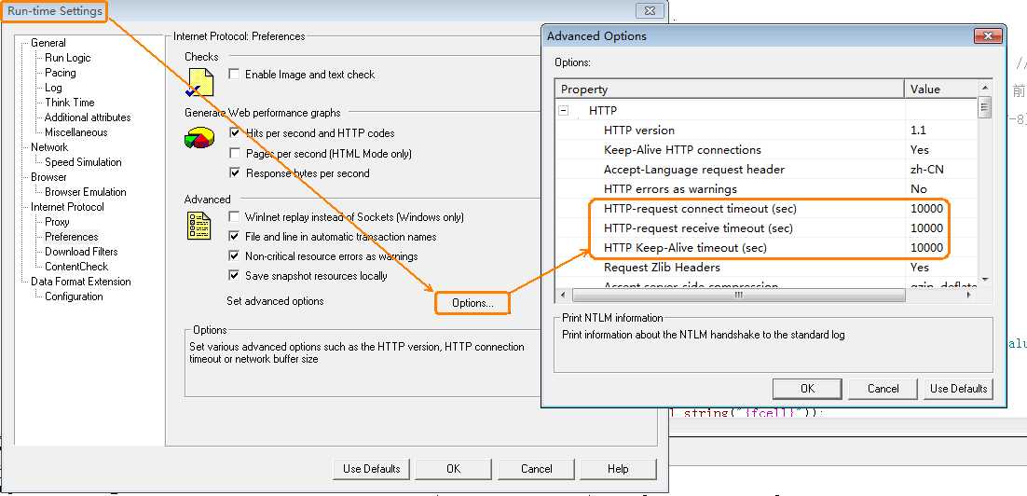
Task: Click the Checks section document icon
Action: (x=199, y=82)
